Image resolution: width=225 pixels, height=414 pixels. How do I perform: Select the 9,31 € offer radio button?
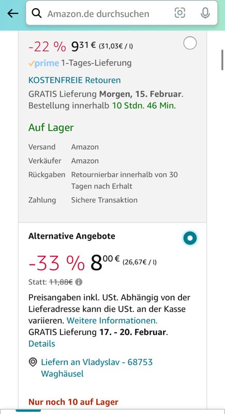(190, 43)
